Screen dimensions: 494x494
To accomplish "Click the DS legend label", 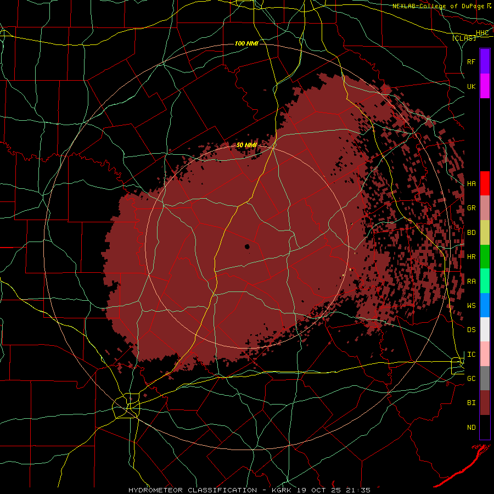I will [471, 330].
